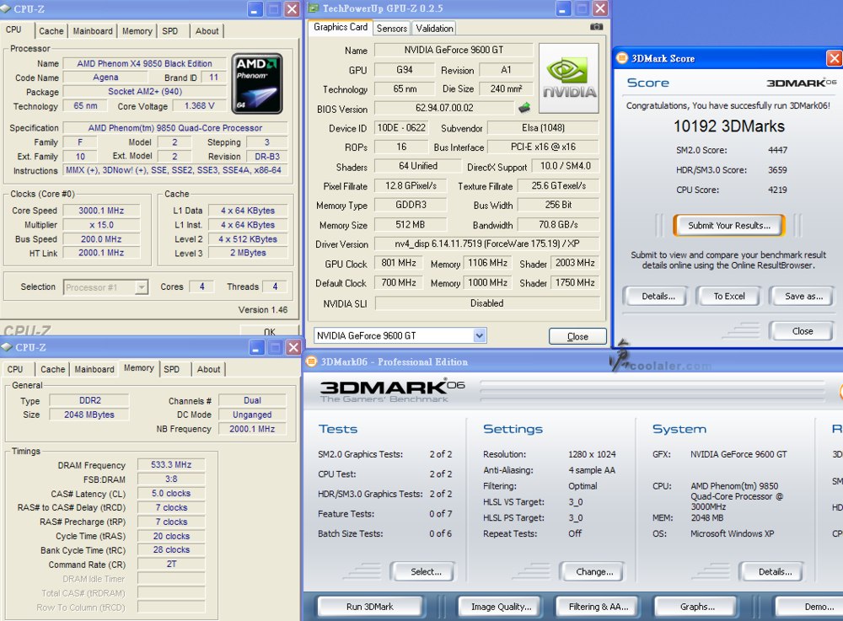Click the NVIDIA SLI Disabled field

coord(487,303)
